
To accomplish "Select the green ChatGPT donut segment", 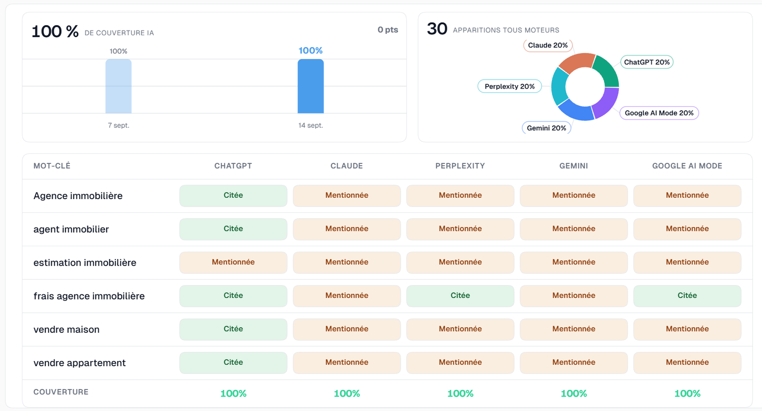I will (607, 70).
